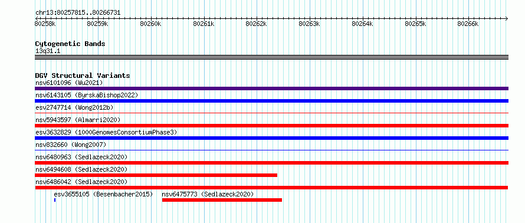Select nsv5943597 (Almarri2020) label

tap(78, 120)
